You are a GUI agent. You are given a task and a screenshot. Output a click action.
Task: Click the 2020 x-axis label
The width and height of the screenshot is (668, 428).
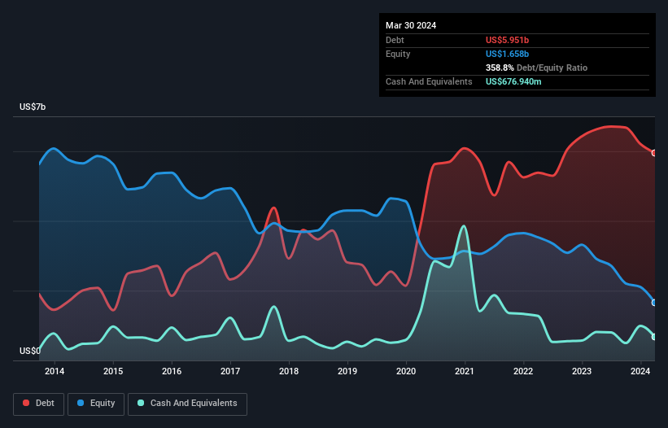406,371
